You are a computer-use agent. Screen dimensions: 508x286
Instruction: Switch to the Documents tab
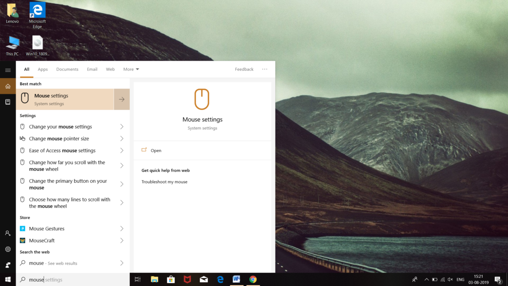67,69
